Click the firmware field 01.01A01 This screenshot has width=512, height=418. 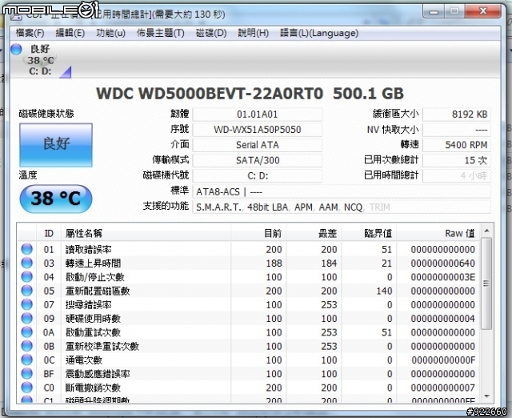[258, 115]
